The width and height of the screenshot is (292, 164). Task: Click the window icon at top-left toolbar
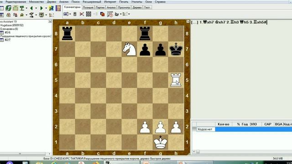click(x=2, y=8)
